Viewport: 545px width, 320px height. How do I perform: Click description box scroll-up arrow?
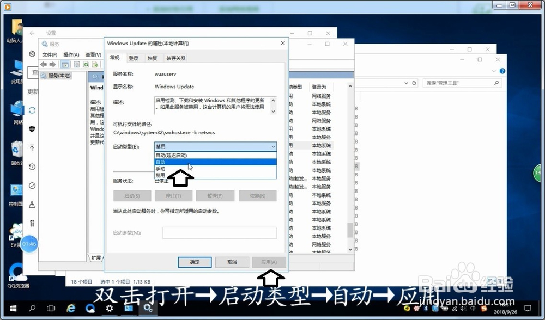point(273,101)
